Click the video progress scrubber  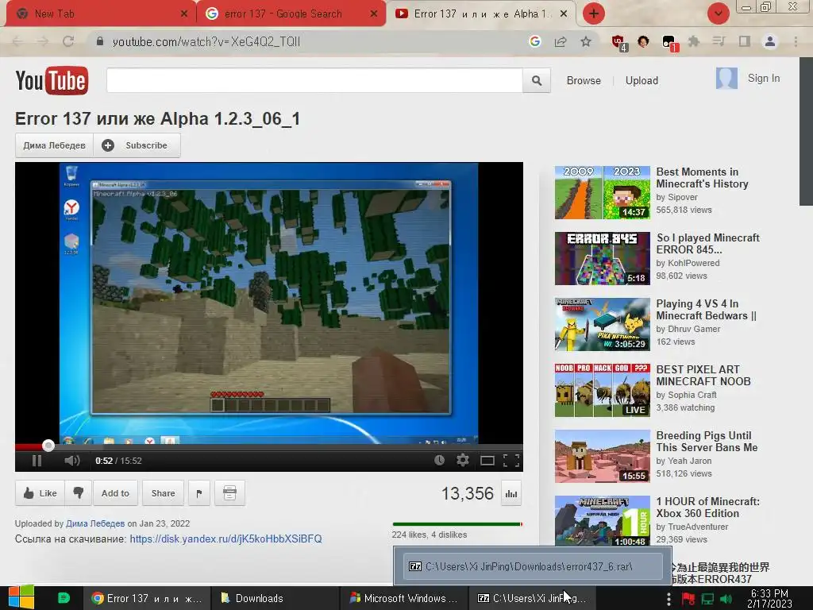[48, 445]
